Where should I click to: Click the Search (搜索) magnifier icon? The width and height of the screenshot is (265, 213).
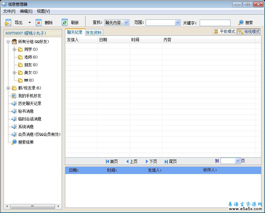[x=241, y=23]
